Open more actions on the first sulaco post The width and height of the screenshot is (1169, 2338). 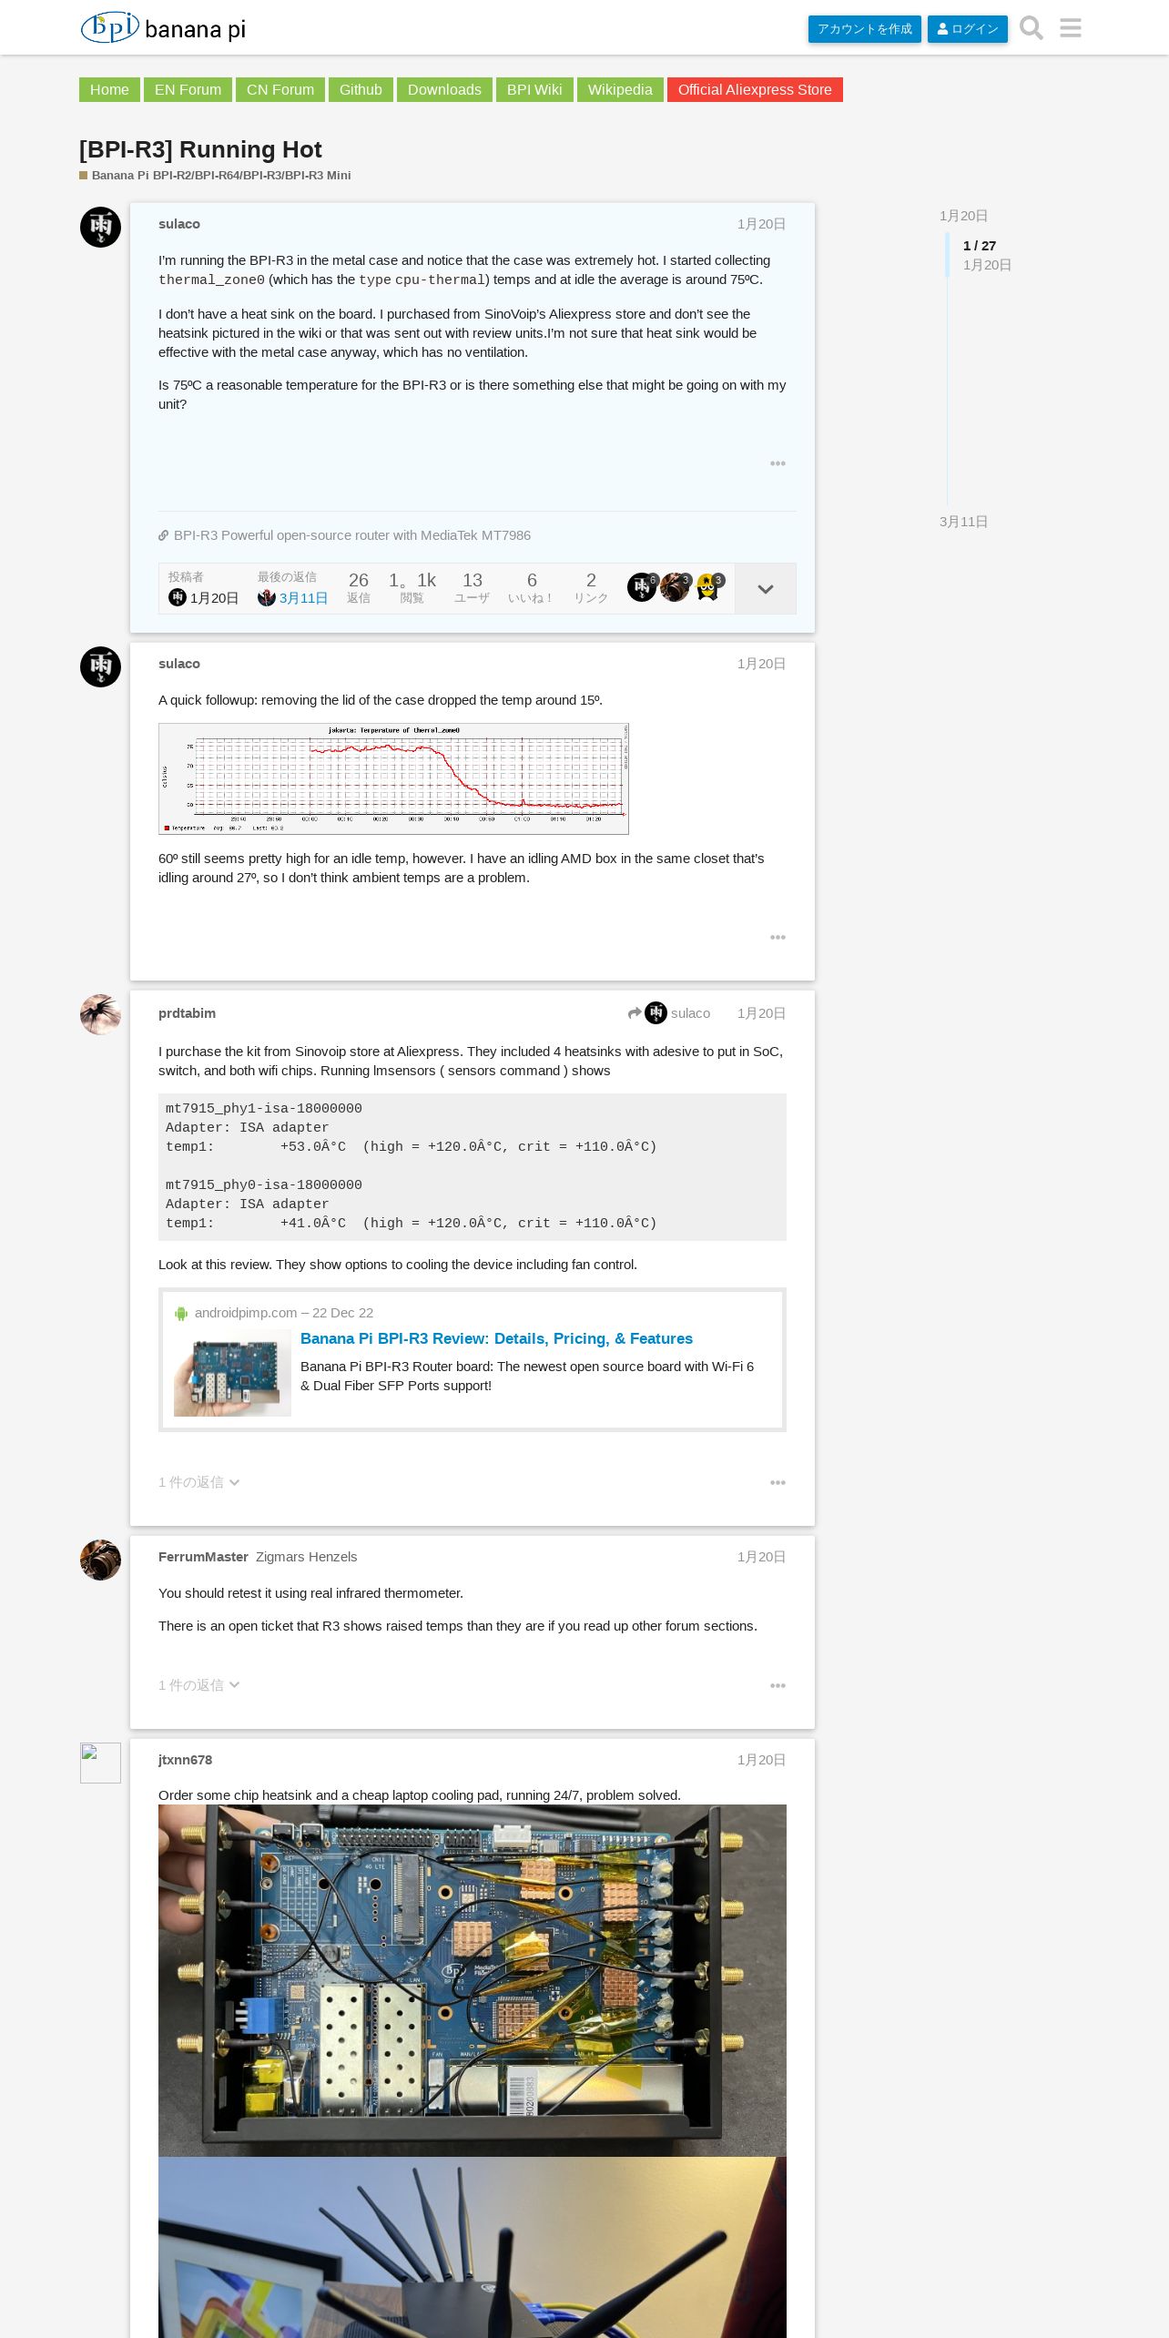coord(778,463)
